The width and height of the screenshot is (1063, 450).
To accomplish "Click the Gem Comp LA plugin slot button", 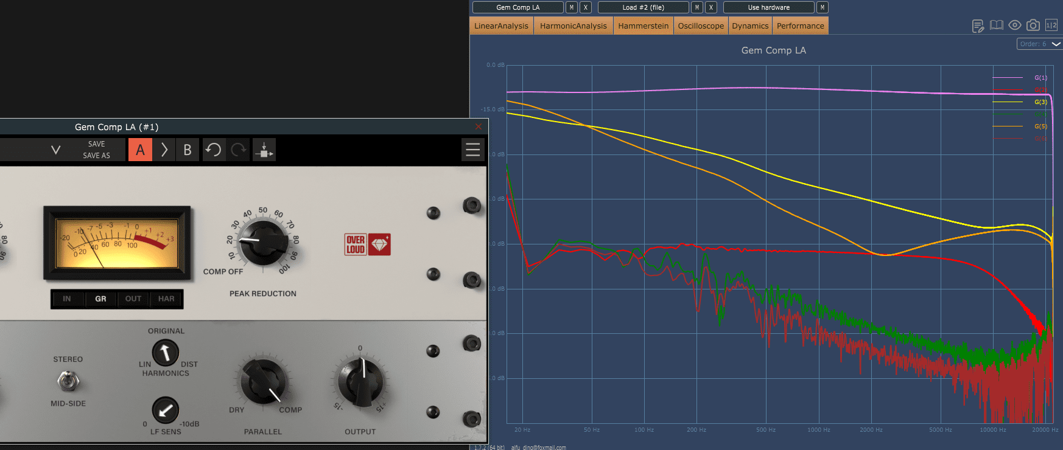I will (x=518, y=7).
